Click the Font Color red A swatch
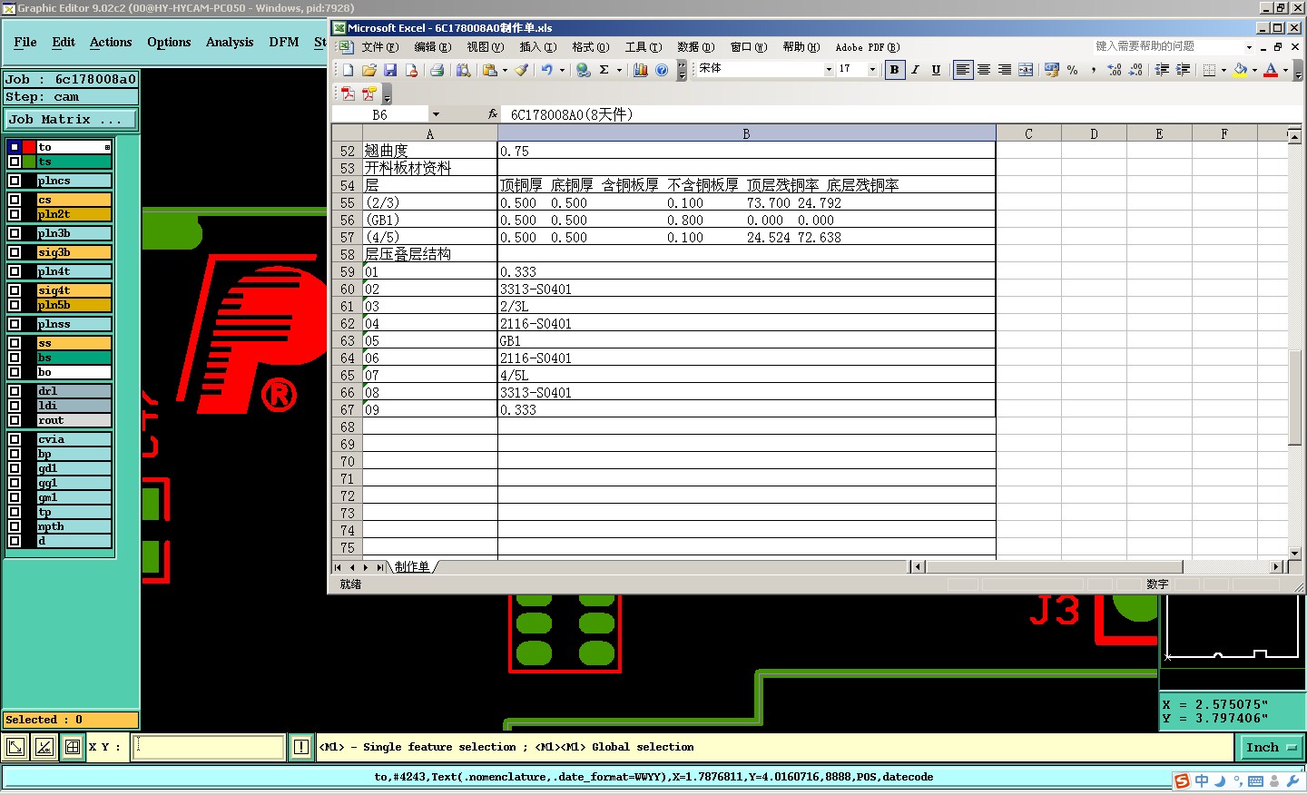The image size is (1307, 795). [1271, 70]
